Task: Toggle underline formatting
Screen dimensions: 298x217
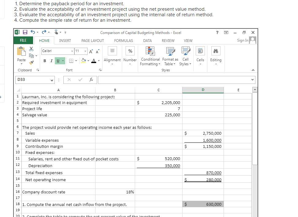Action: click(x=58, y=61)
